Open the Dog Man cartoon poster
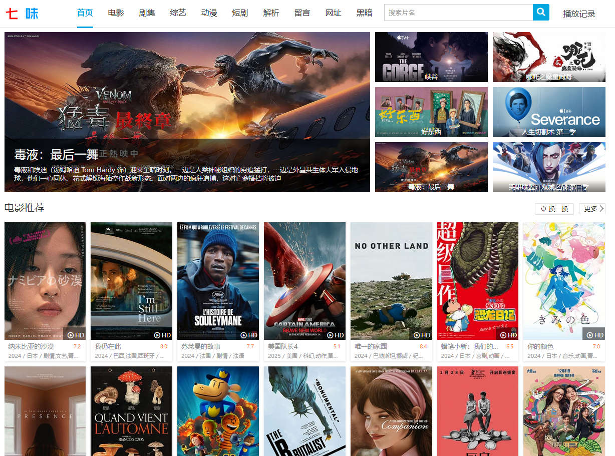 pos(218,411)
